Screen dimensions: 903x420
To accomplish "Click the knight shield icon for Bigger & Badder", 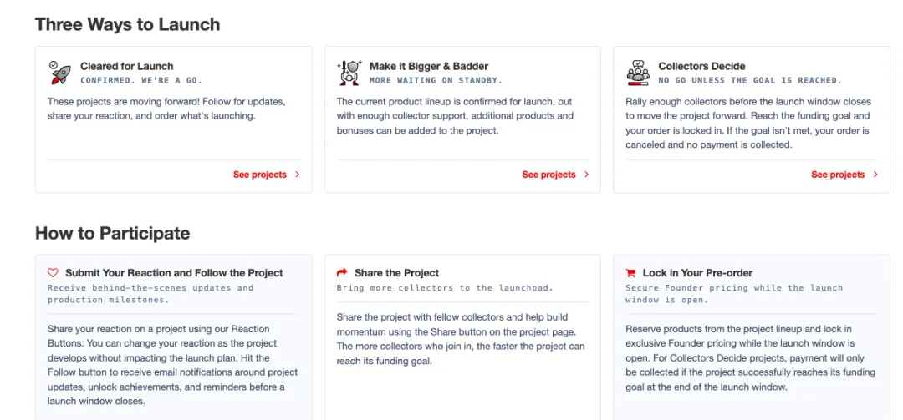I will click(349, 73).
